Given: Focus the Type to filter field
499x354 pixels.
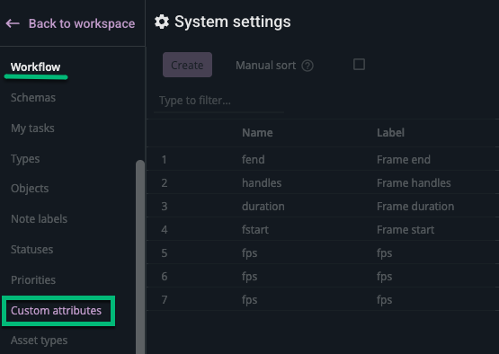Looking at the screenshot, I should (x=219, y=101).
